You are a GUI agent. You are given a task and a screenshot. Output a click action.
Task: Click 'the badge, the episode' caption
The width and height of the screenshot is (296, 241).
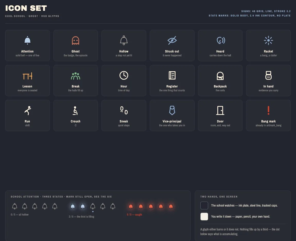(x=76, y=55)
